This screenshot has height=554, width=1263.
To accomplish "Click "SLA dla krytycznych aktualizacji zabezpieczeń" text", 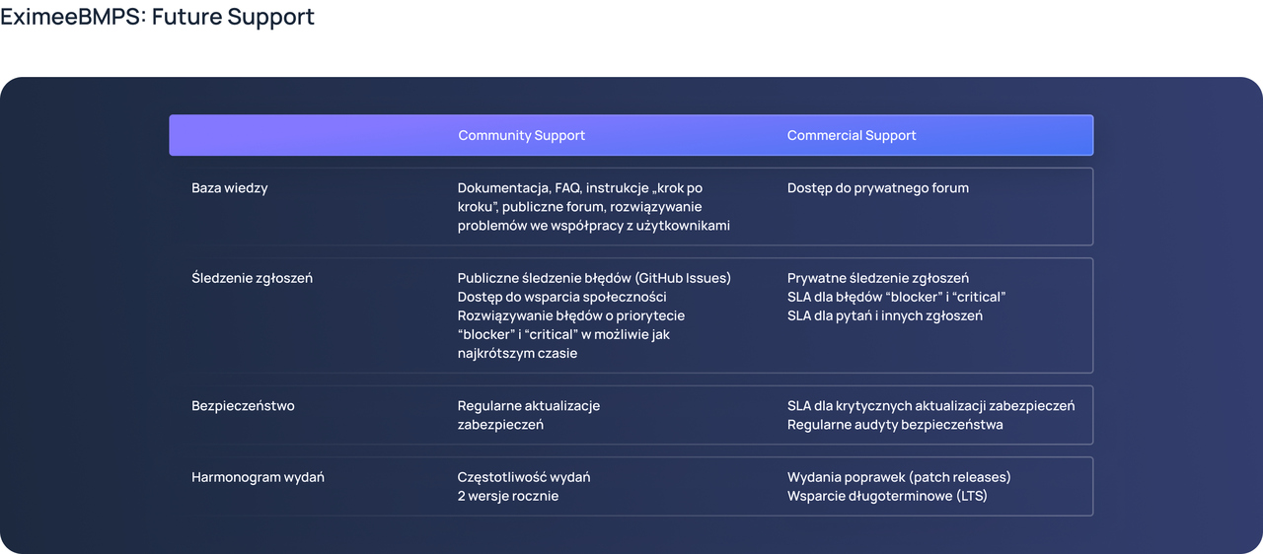I will (x=930, y=405).
